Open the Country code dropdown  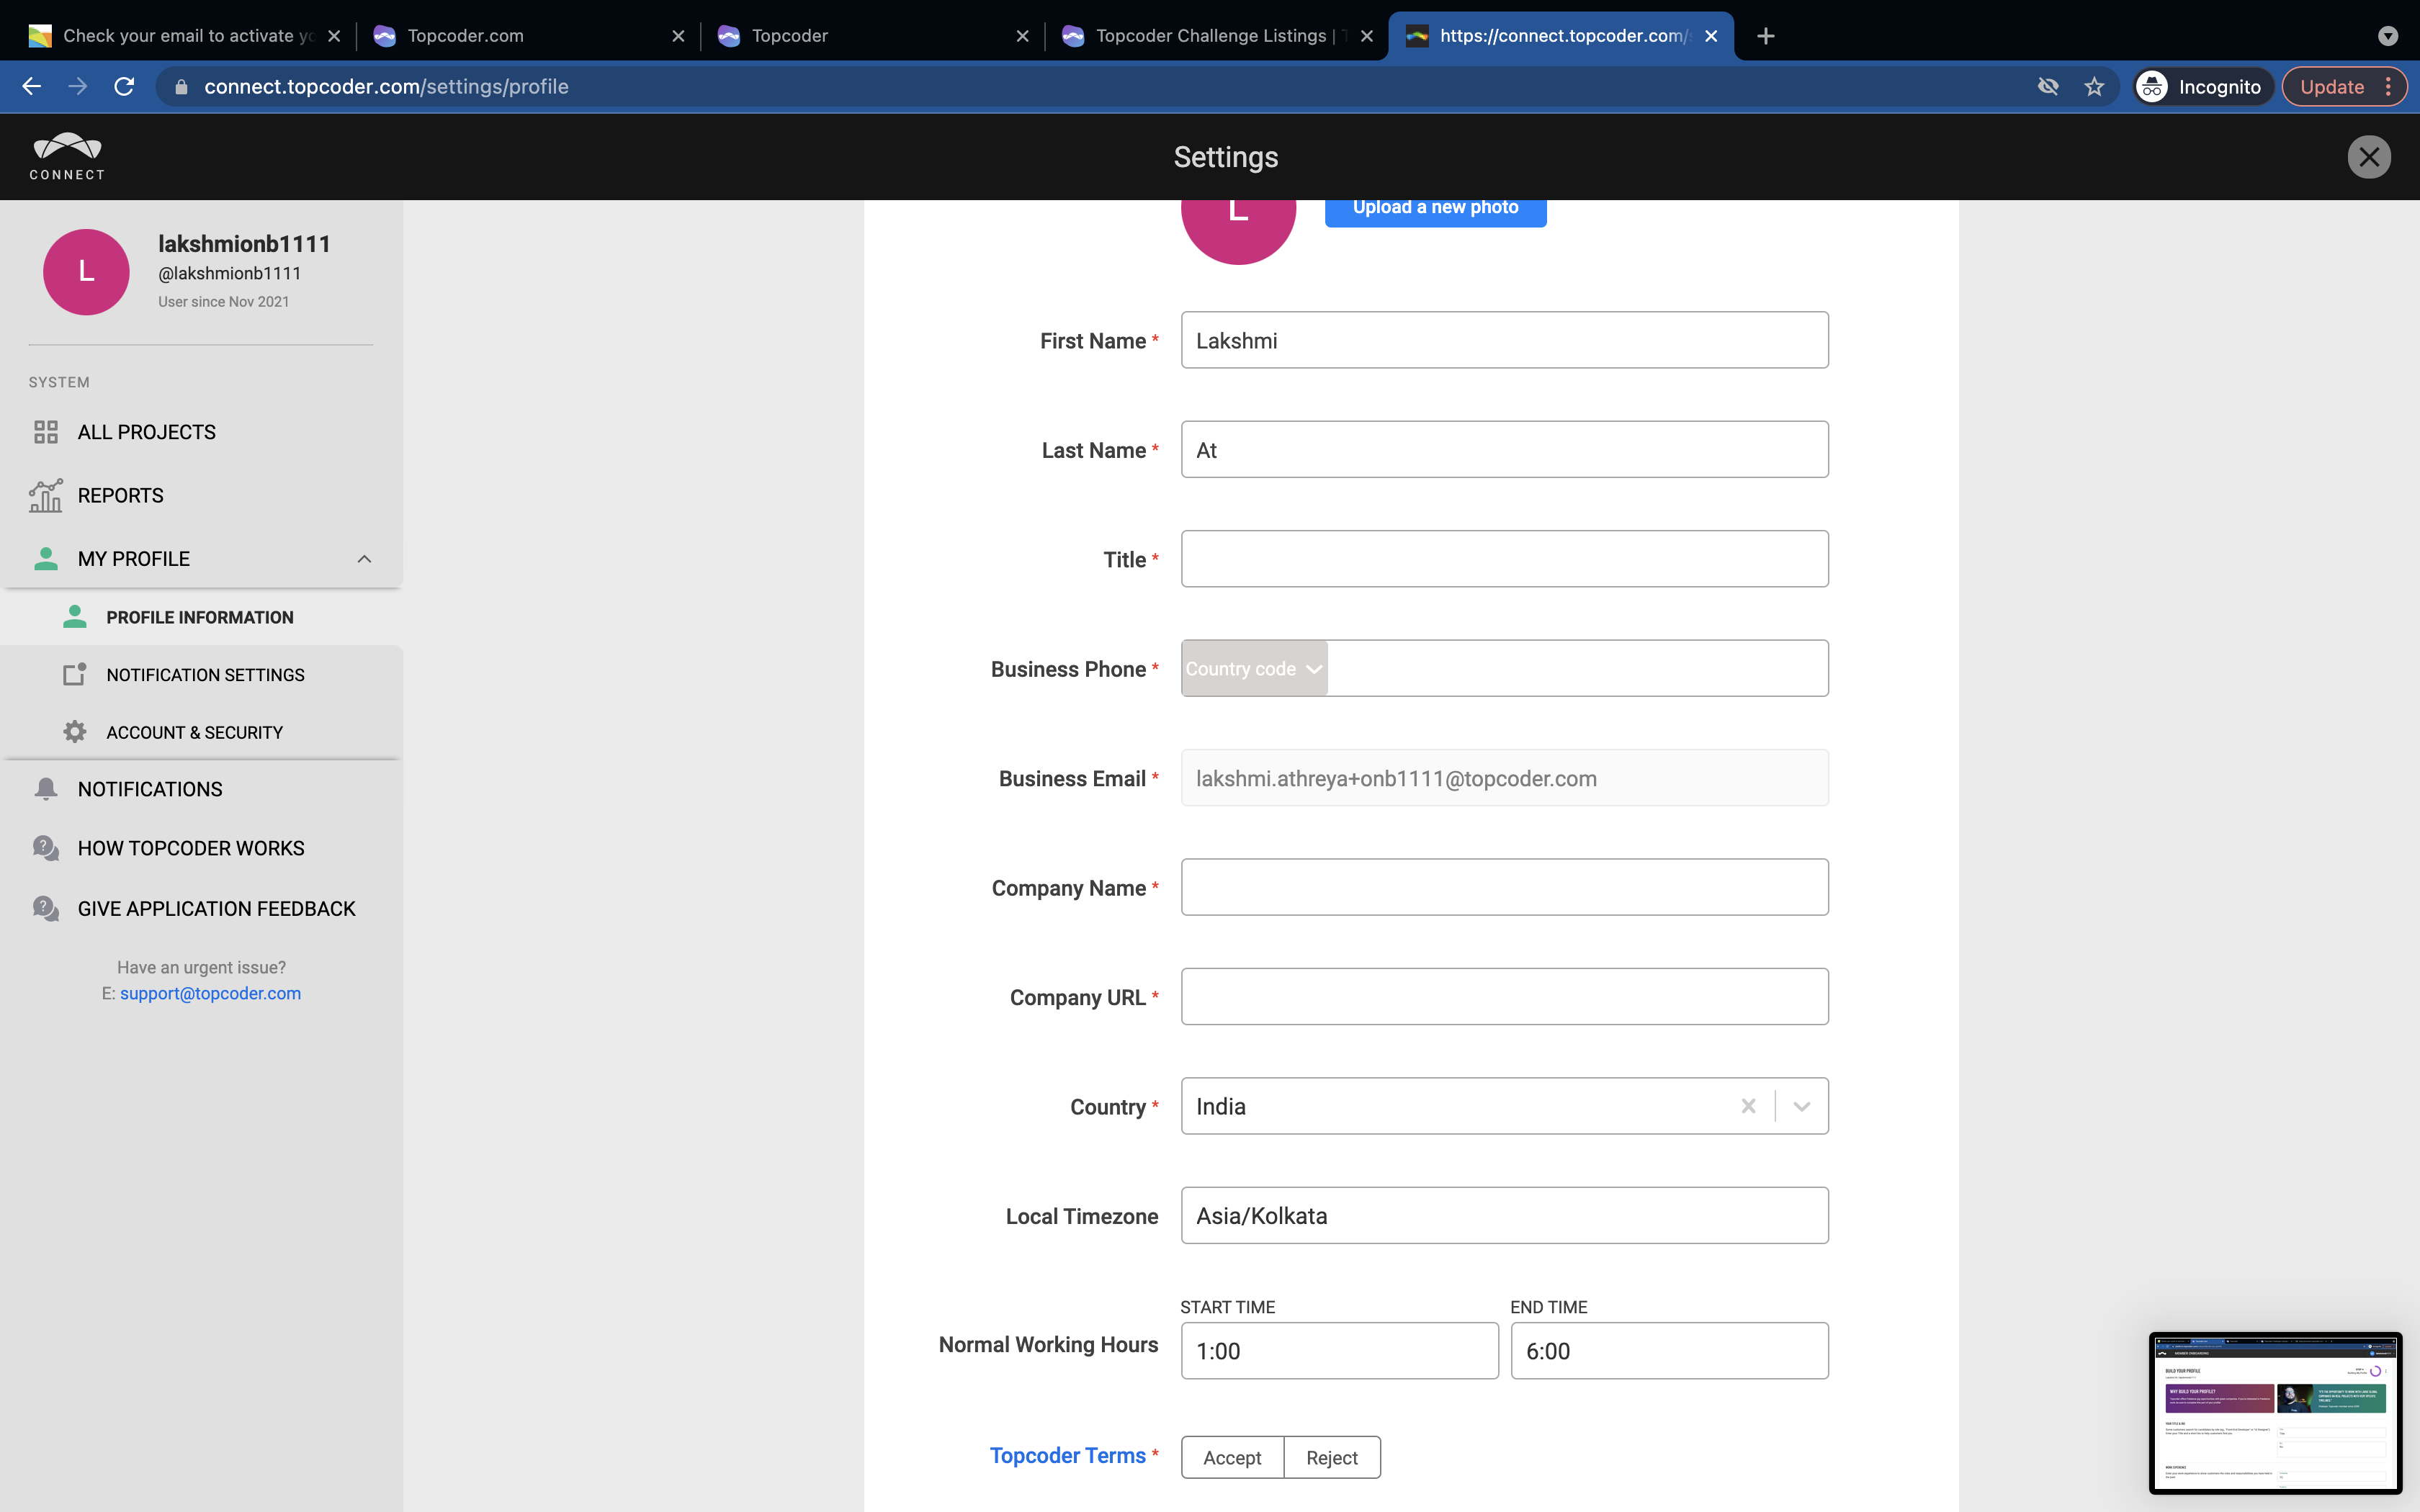1254,668
